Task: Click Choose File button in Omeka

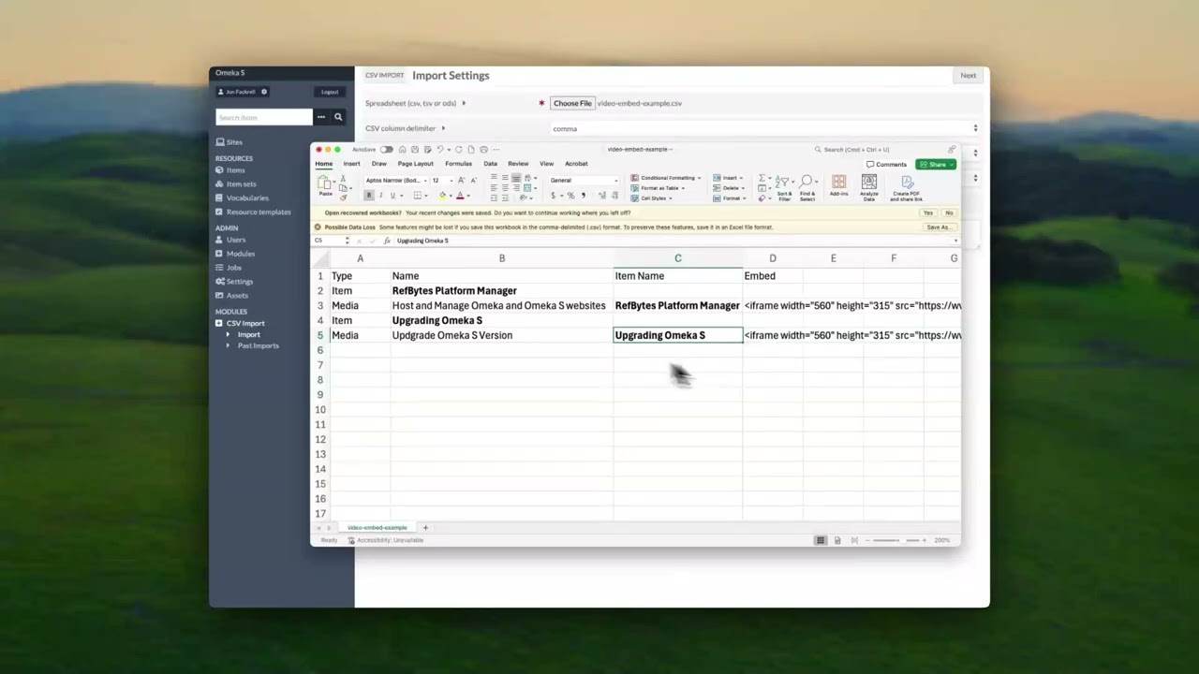Action: [572, 103]
